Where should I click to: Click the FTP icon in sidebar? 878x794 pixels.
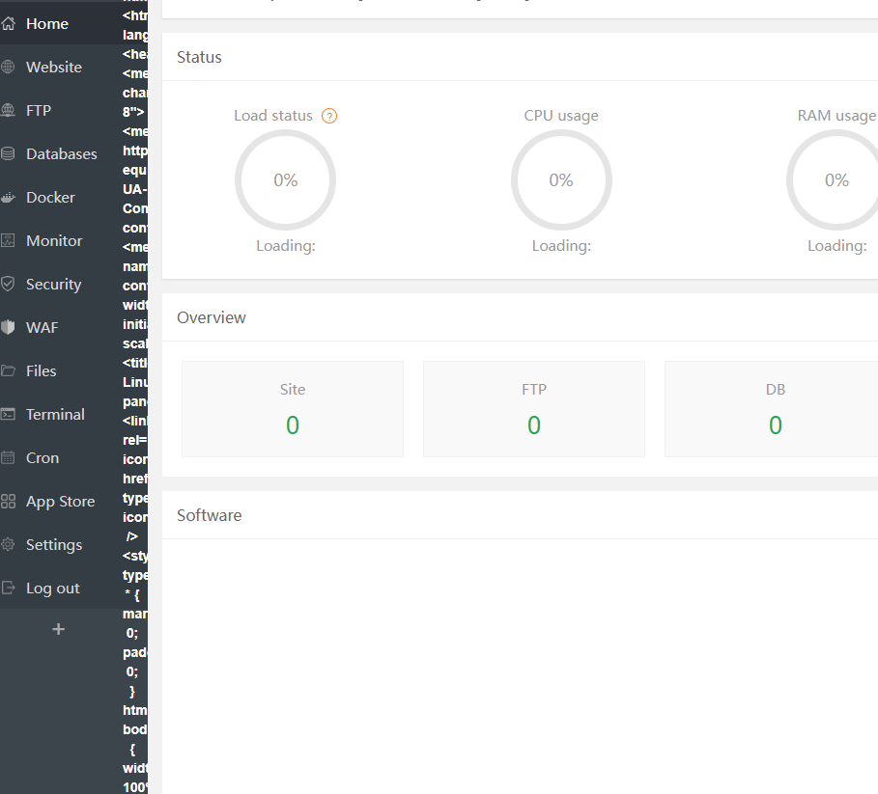(x=9, y=110)
